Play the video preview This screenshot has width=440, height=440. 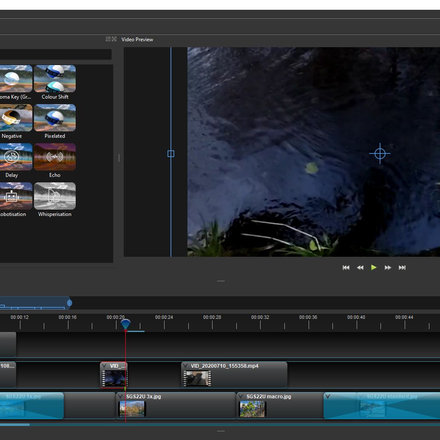click(x=374, y=267)
